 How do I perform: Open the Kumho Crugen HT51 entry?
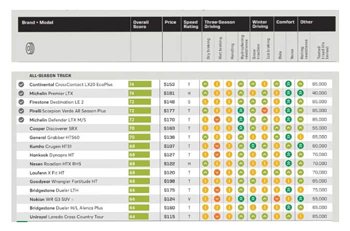50,146
